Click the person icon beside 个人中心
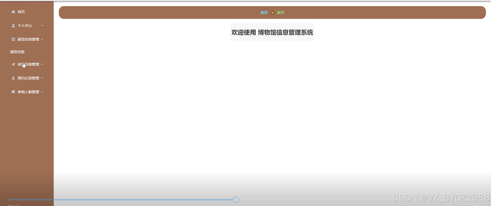Screen dimensions: 491x206 pyautogui.click(x=13, y=26)
